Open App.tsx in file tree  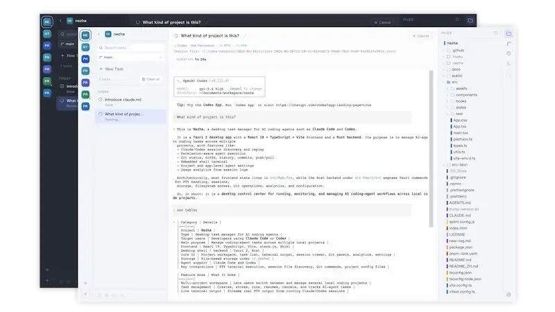(459, 127)
